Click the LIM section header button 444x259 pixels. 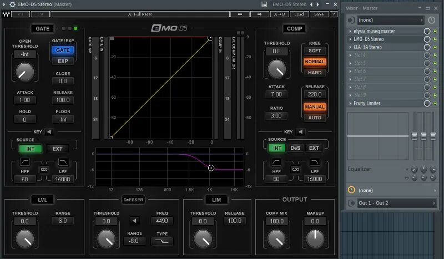pos(216,200)
